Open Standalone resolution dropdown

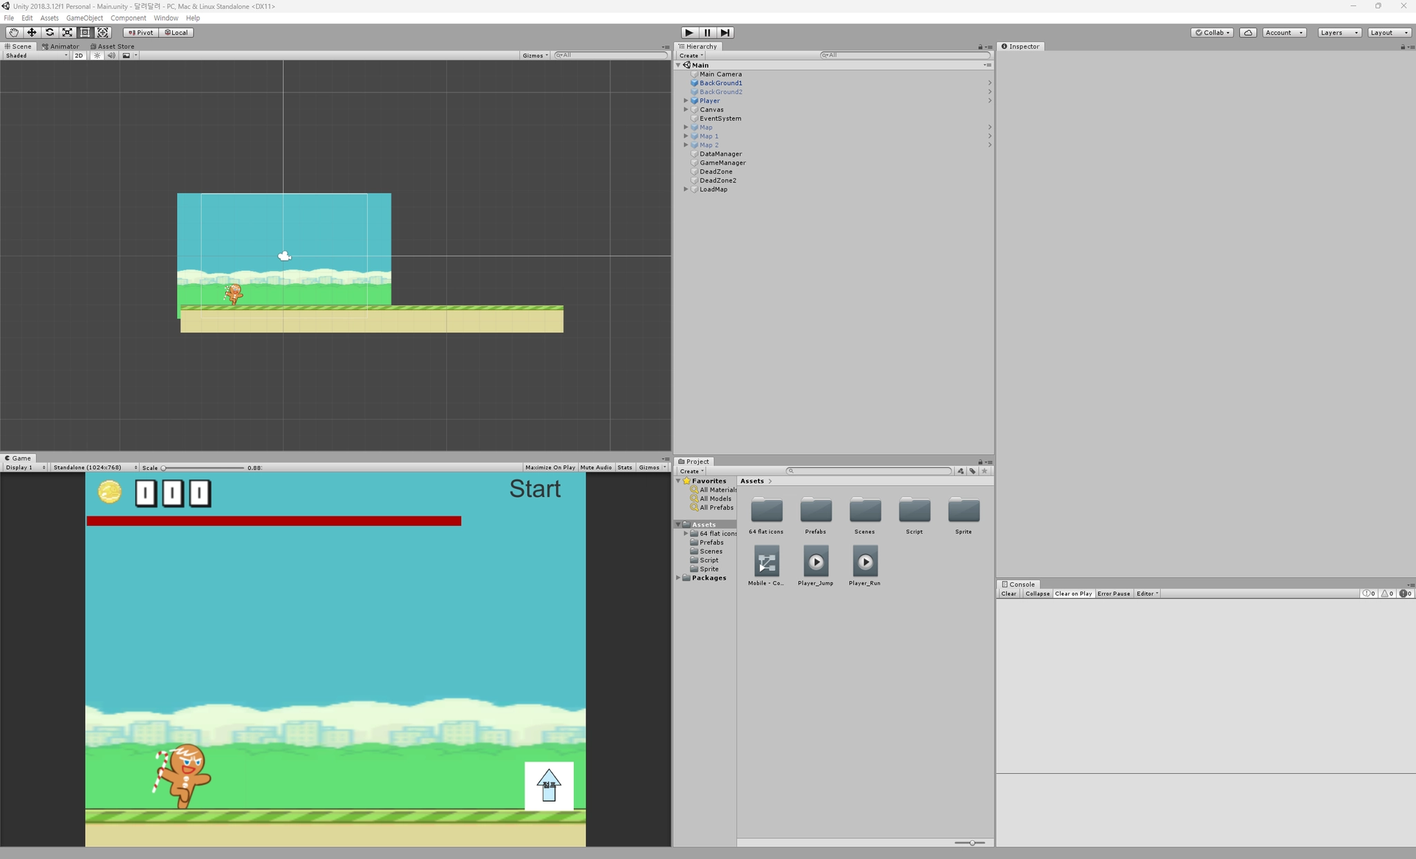[x=95, y=468]
